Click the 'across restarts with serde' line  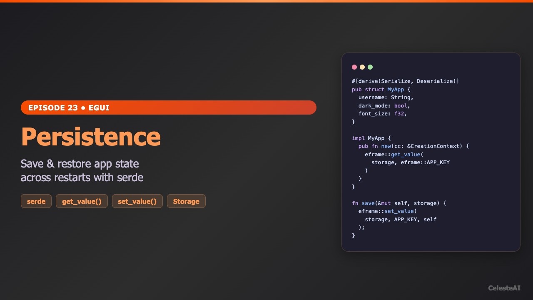tap(82, 177)
